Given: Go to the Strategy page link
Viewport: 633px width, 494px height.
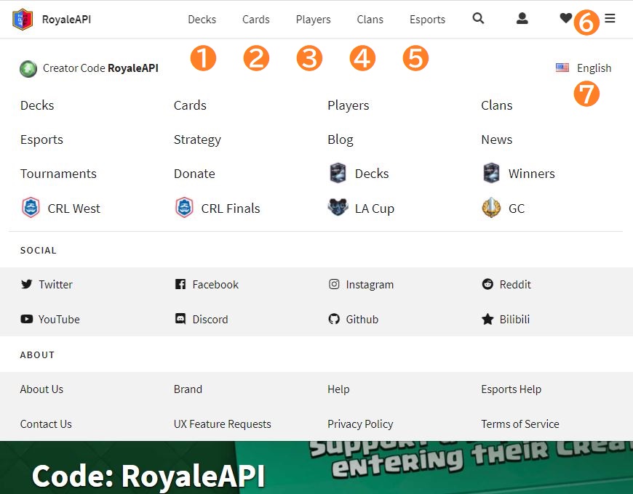Looking at the screenshot, I should (x=197, y=139).
